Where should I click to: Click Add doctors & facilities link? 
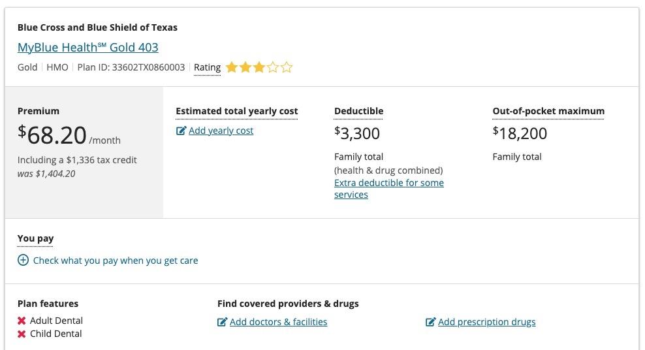click(278, 322)
